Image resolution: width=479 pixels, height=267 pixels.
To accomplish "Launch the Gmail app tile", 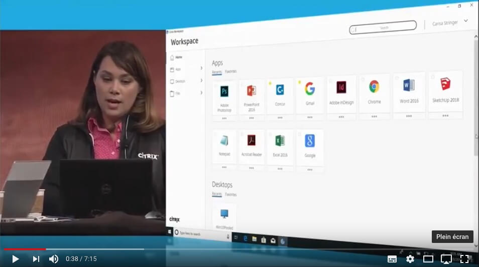I will tap(310, 94).
